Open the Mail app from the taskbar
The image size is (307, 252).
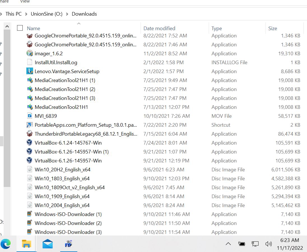(48, 244)
